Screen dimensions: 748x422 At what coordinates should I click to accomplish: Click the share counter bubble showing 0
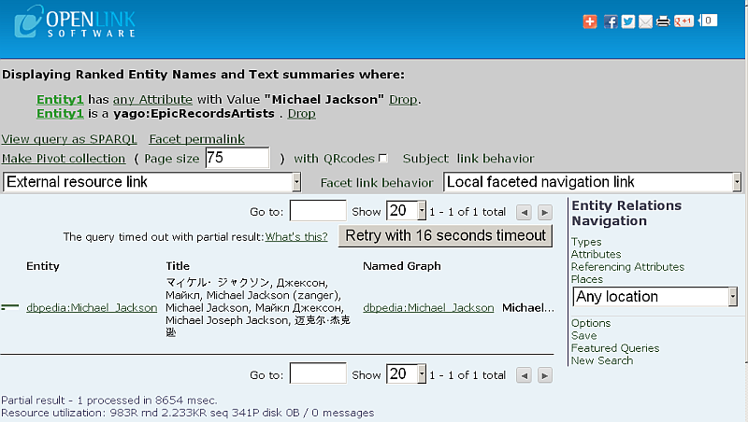click(708, 21)
